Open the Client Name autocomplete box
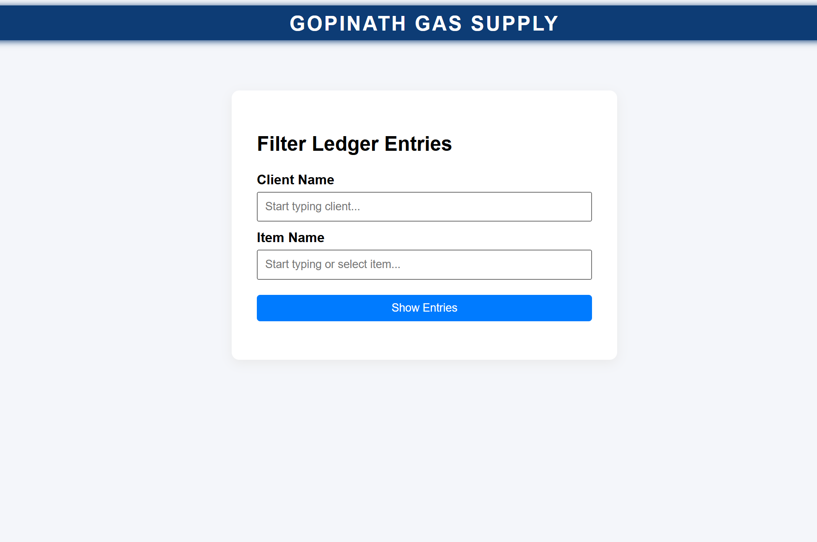 pyautogui.click(x=424, y=206)
